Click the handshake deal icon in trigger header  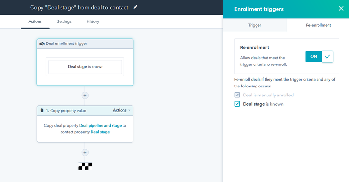[42, 43]
